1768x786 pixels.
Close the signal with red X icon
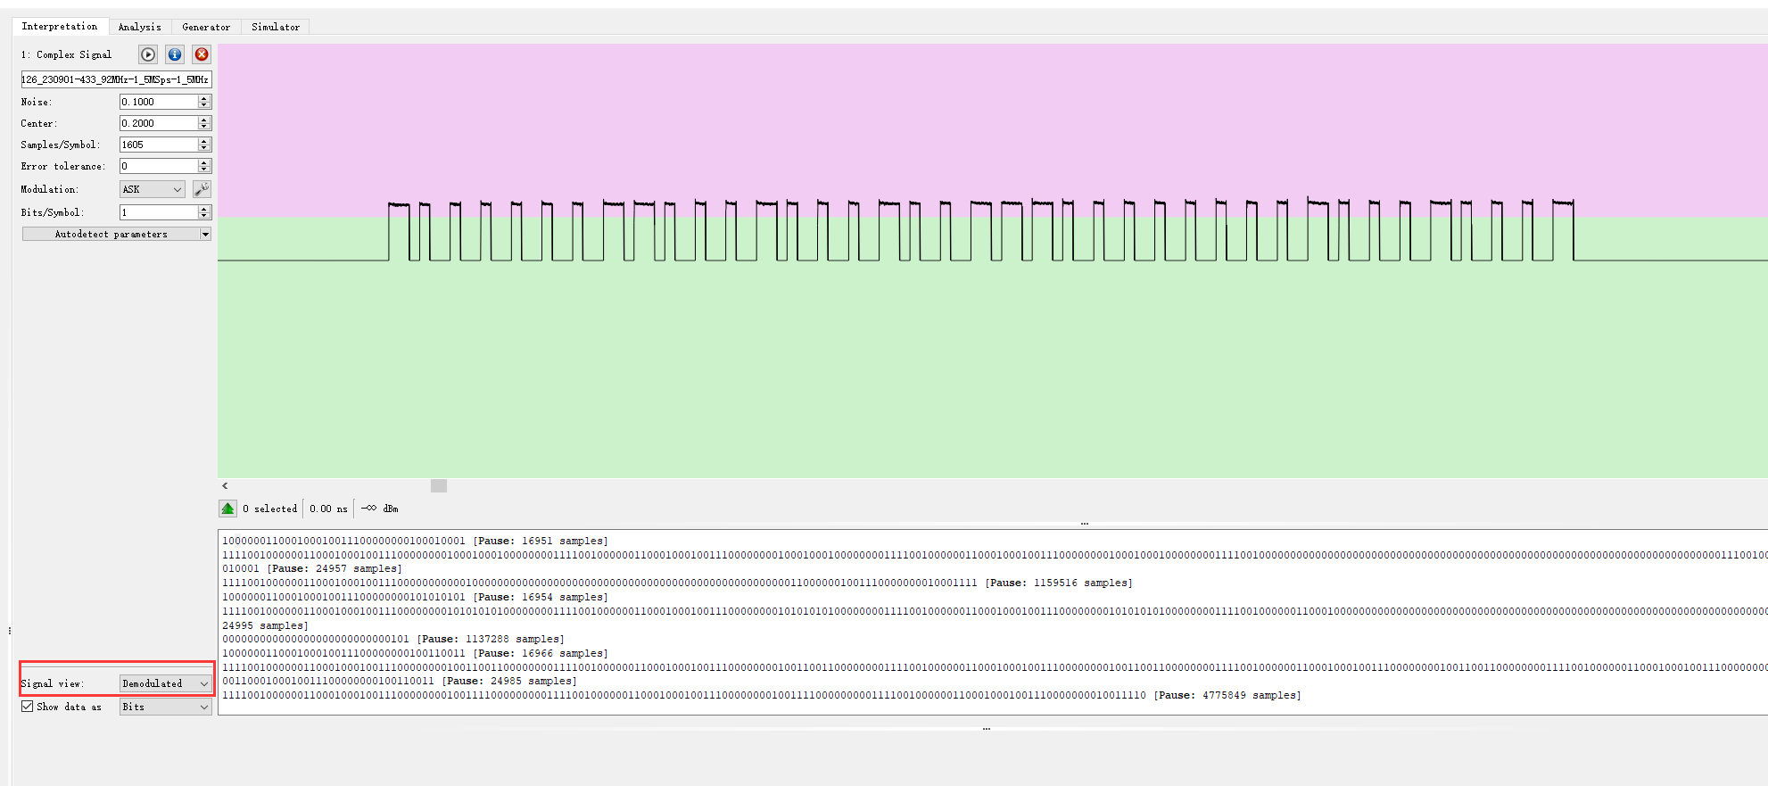pyautogui.click(x=202, y=54)
